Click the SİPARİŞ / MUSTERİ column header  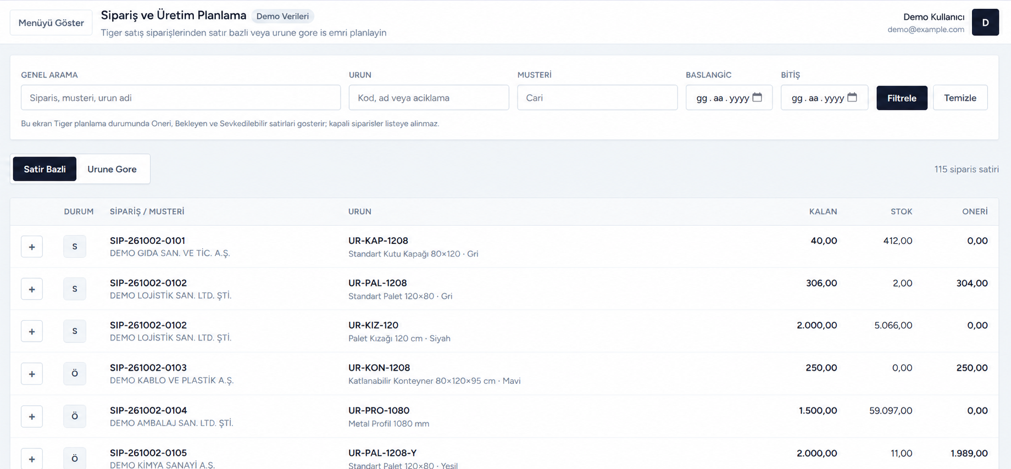[147, 211]
